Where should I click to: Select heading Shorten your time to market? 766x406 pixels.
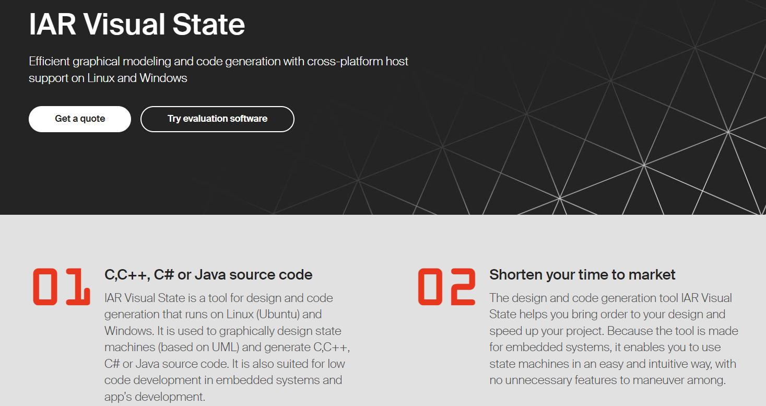pos(582,274)
